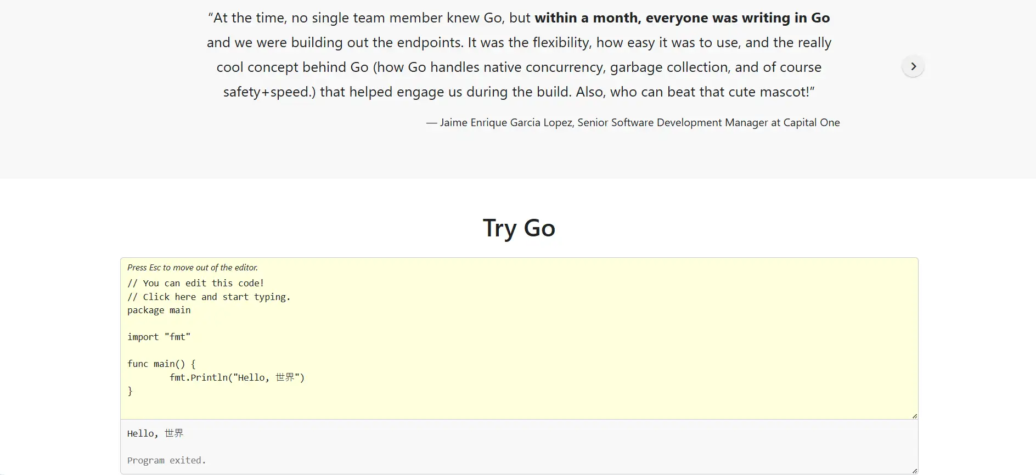Click the "Program exited." status message
This screenshot has height=475, width=1036.
166,460
